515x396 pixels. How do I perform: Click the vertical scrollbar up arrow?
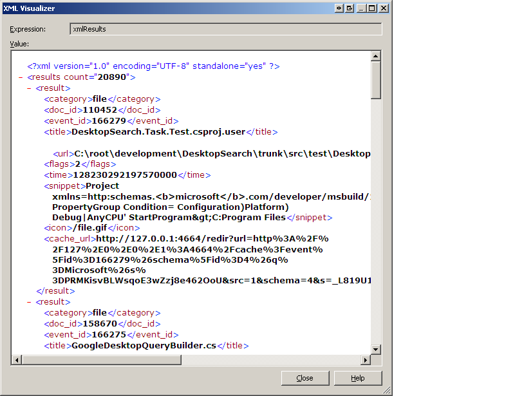click(x=376, y=57)
